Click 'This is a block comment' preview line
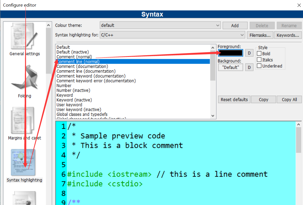303x205 pixels. click(x=131, y=145)
